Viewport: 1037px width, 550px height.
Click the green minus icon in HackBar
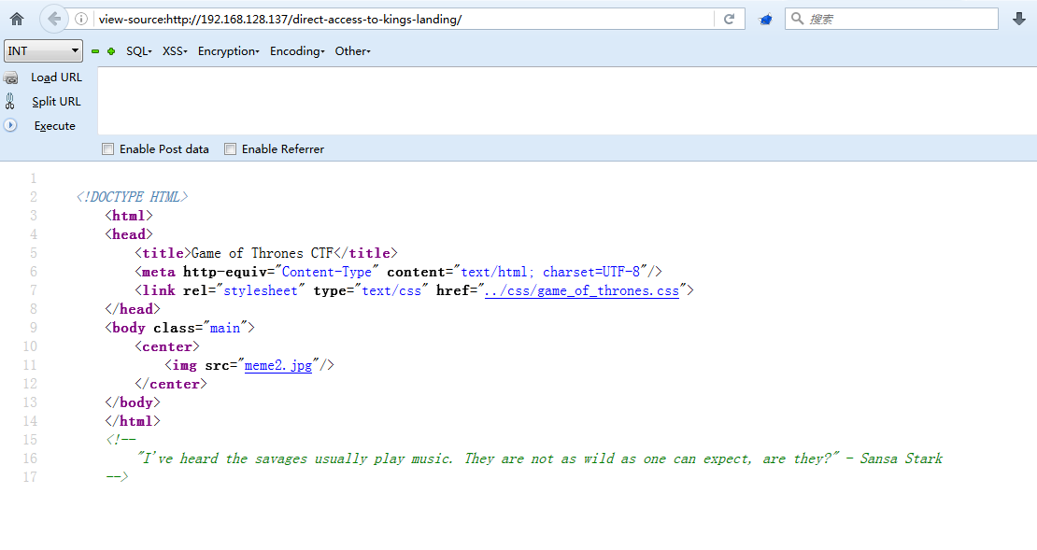[95, 51]
